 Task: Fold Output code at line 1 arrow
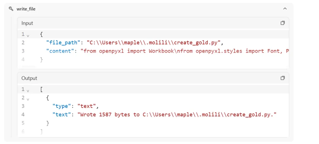pos(28,91)
